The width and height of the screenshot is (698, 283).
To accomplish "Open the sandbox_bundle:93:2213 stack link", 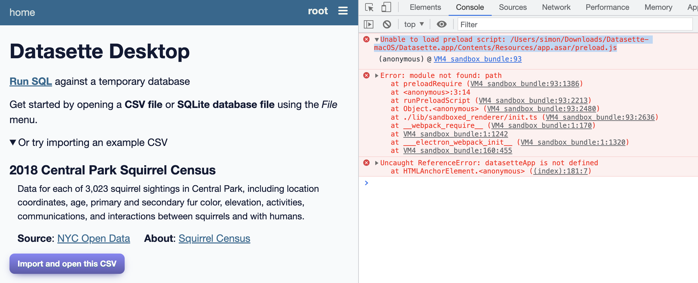I will click(x=533, y=101).
